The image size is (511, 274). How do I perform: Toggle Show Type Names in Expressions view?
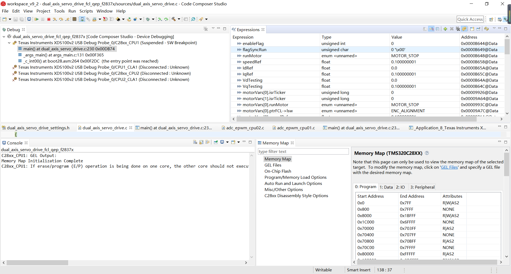[x=425, y=29]
